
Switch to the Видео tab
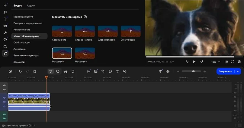(18, 5)
